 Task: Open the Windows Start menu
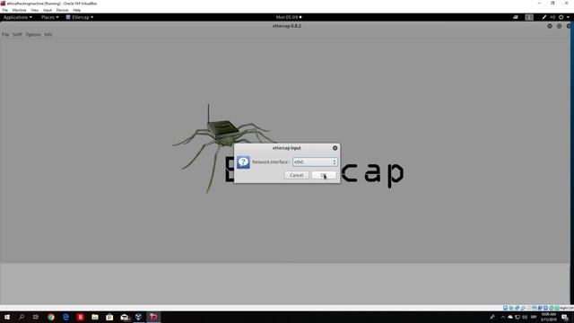tap(7, 317)
